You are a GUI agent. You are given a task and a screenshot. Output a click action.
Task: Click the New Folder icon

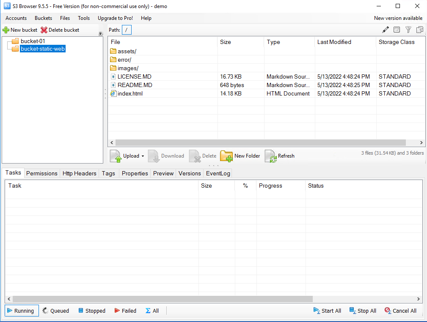pyautogui.click(x=227, y=156)
